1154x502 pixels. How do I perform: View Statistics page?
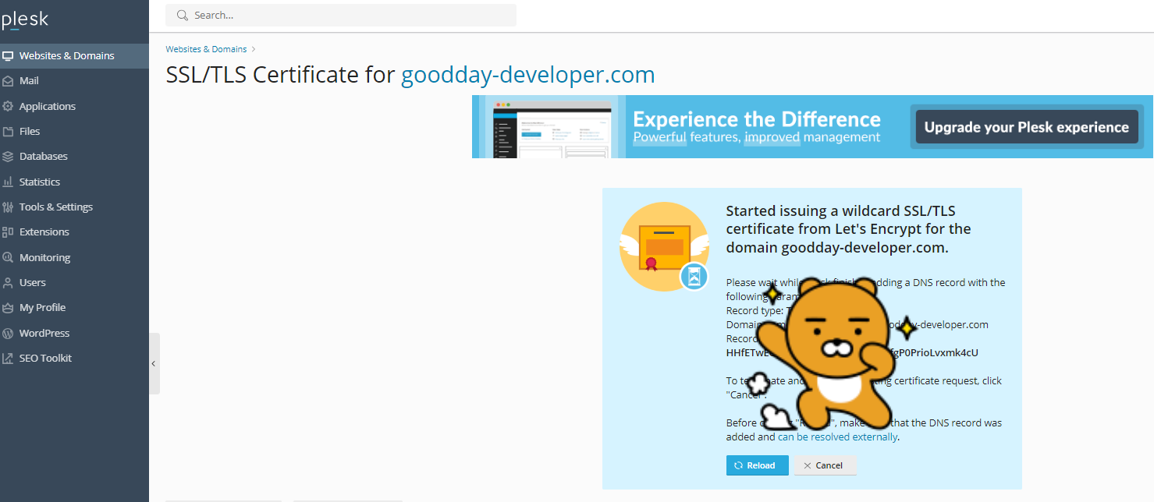(74, 182)
